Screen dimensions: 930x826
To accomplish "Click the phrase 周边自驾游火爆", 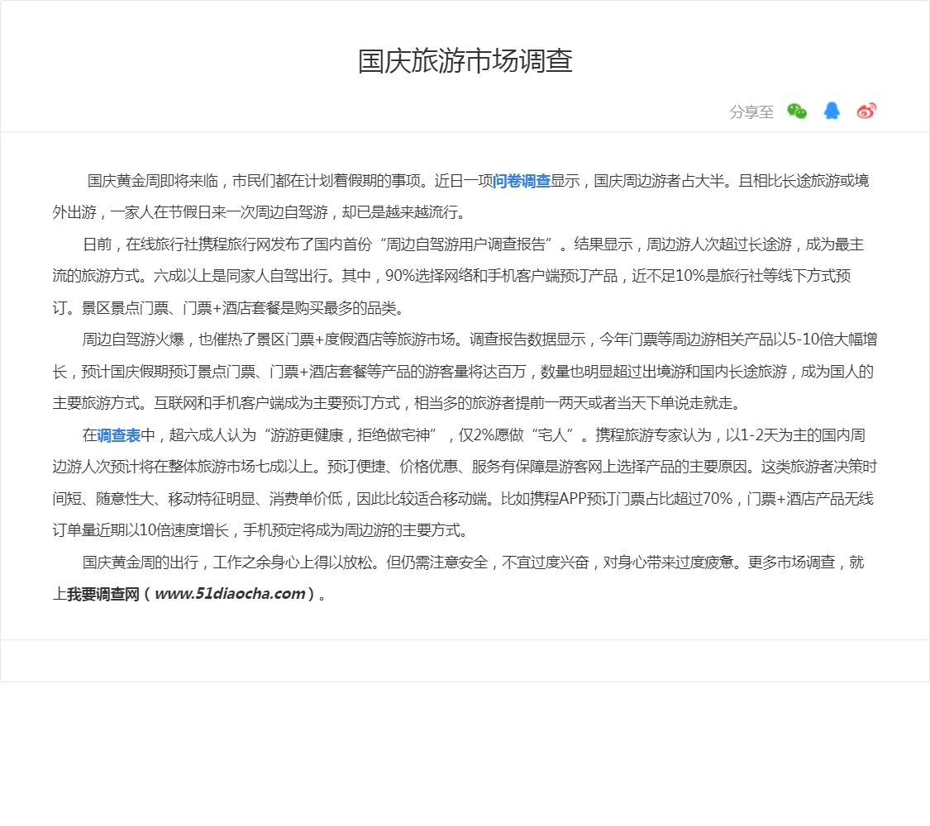I will point(133,339).
